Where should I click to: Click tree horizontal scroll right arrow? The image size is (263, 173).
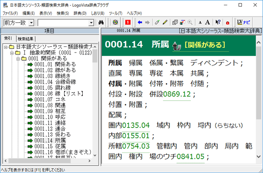point(89,161)
